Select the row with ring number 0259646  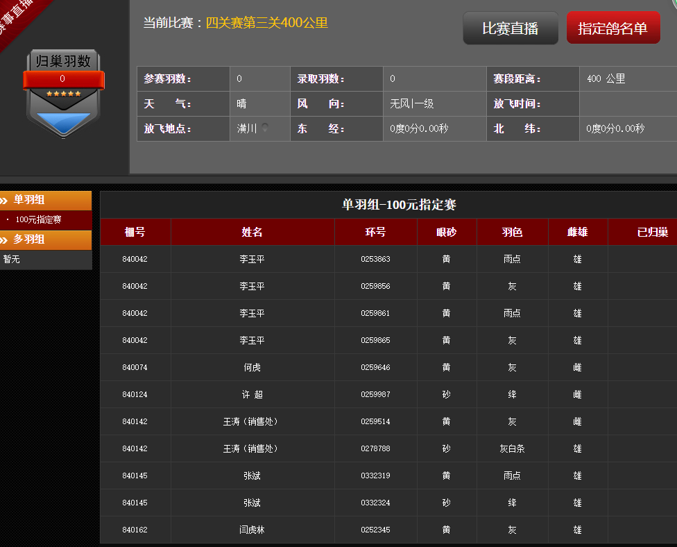[375, 367]
